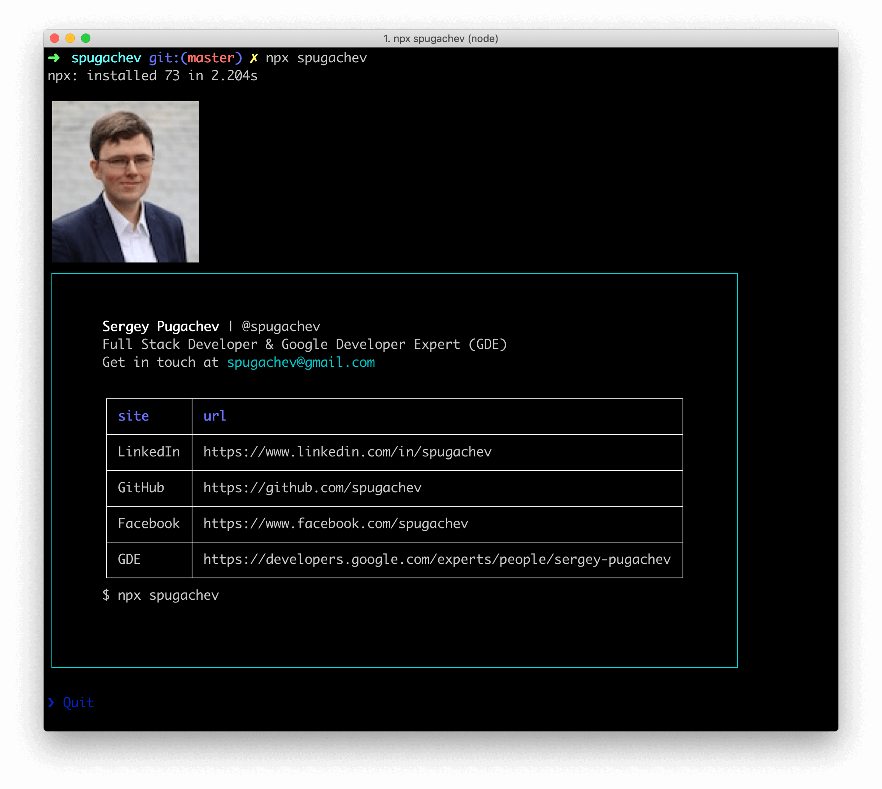Open the GDE developers.google.com URL
The width and height of the screenshot is (882, 789).
437,560
